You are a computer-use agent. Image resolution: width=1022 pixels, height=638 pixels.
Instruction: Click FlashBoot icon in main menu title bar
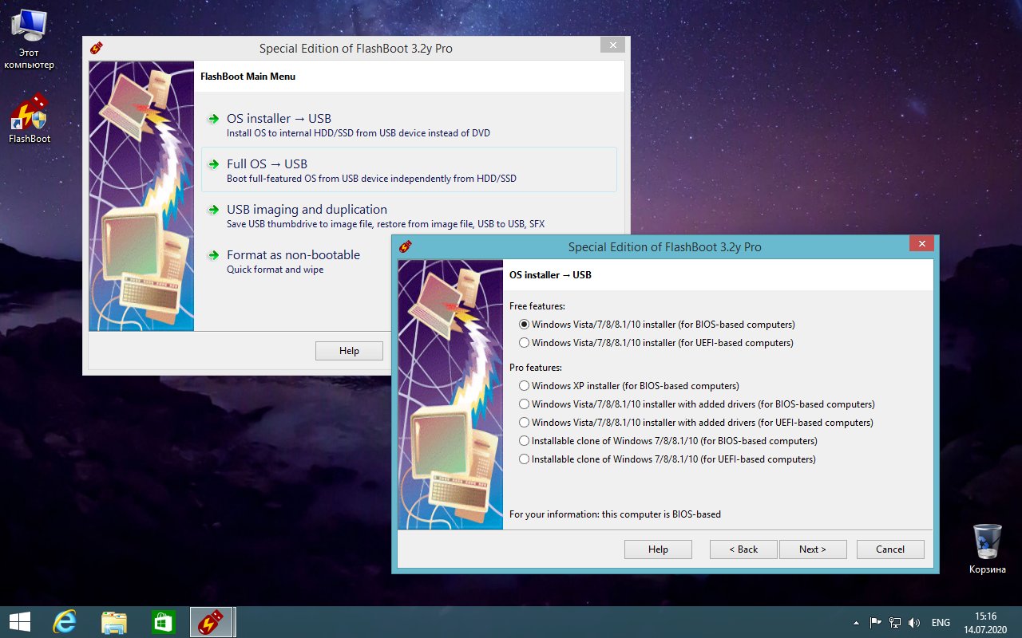96,48
